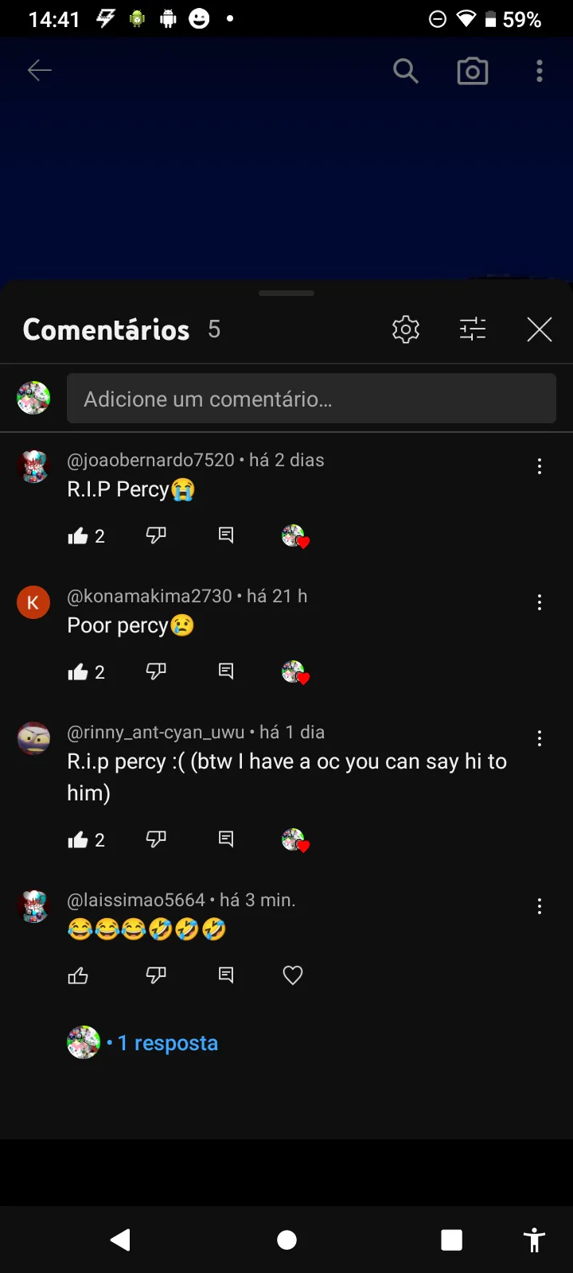Screen dimensions: 573x1273
Task: Open options menu for konamakima2730 comment
Action: point(540,603)
